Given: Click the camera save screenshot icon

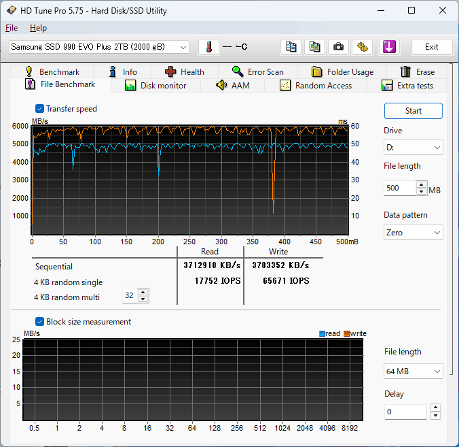Looking at the screenshot, I should click(x=338, y=47).
